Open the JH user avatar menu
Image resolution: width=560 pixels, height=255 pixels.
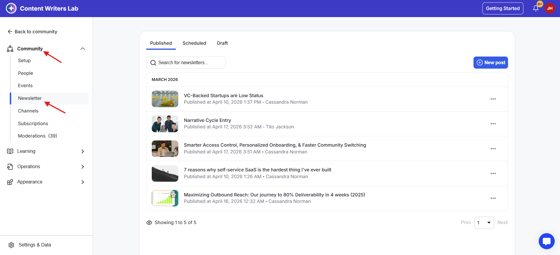pos(550,9)
